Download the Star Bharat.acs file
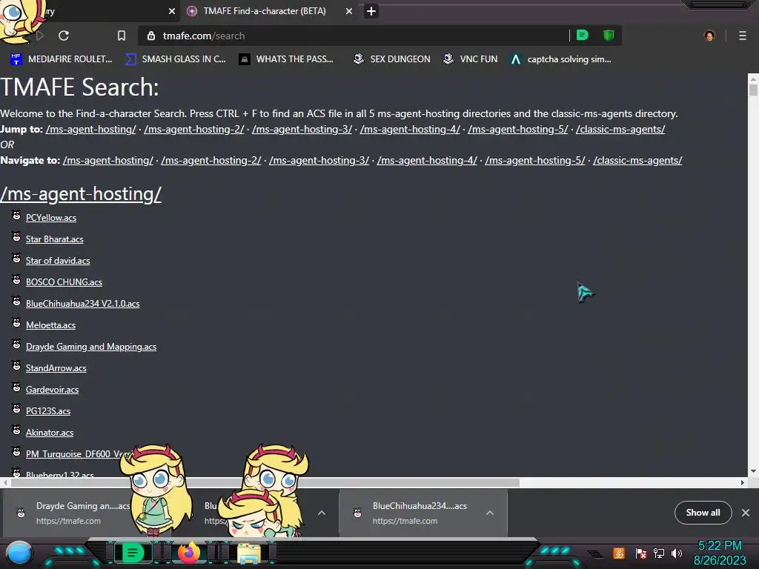The width and height of the screenshot is (759, 569). click(54, 239)
